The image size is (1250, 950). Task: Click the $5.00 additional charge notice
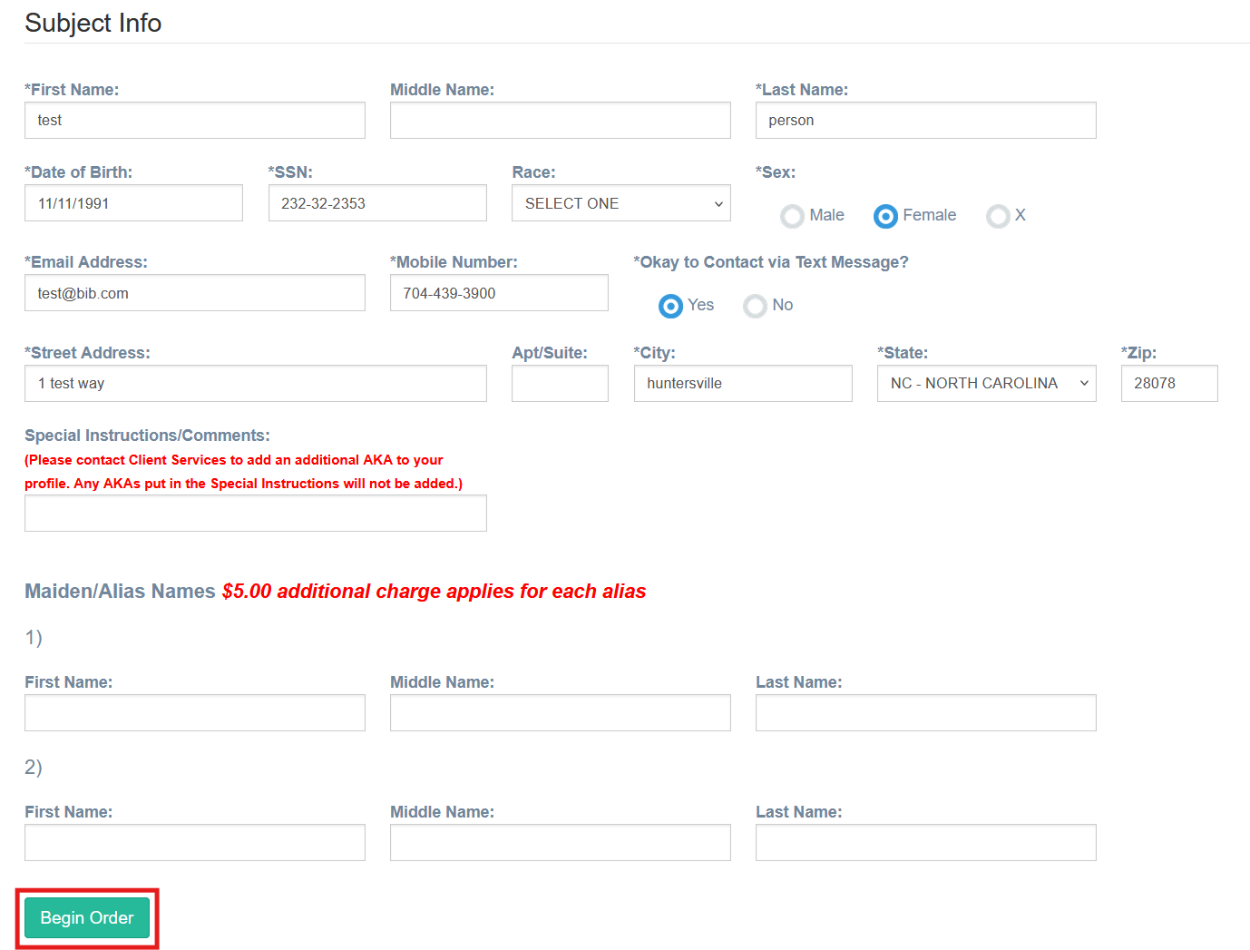[434, 592]
